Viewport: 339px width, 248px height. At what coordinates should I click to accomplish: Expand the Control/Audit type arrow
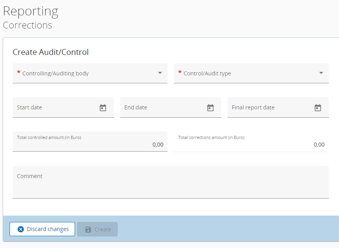click(x=321, y=73)
